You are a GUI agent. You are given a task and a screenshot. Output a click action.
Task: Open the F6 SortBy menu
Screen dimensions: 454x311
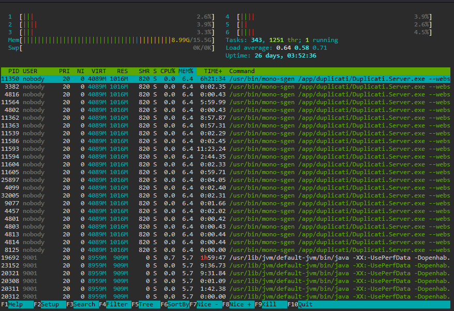coord(175,304)
